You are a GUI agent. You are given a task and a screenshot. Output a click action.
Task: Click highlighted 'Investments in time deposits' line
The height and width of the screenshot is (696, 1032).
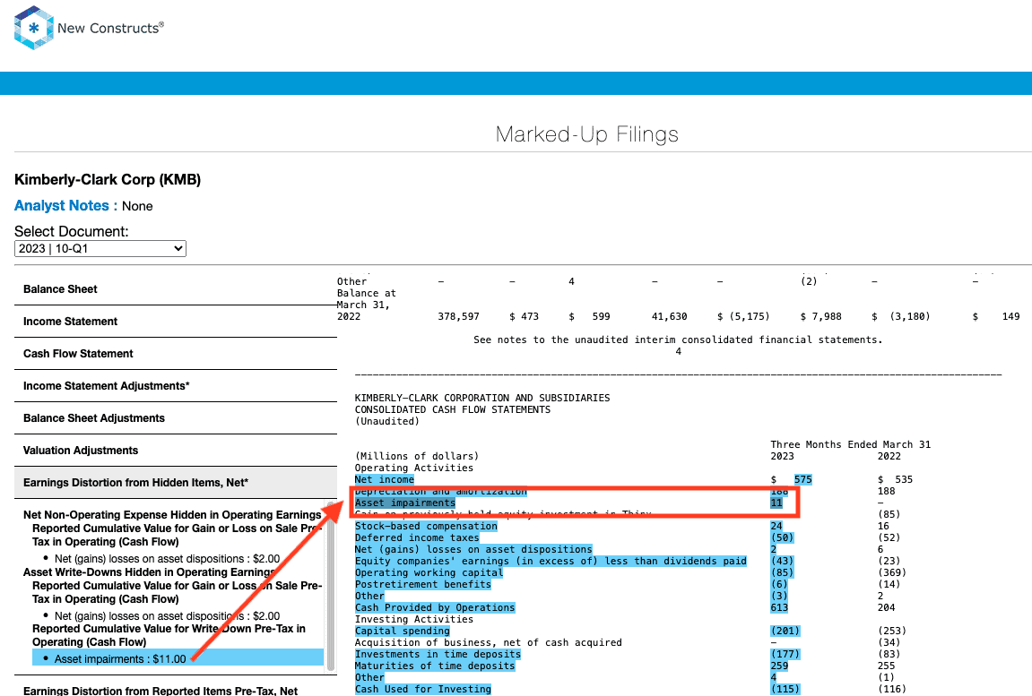(438, 655)
